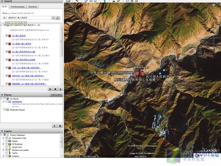Stop the search results playback
Viewport: 221px width, 166px height.
coord(55,89)
